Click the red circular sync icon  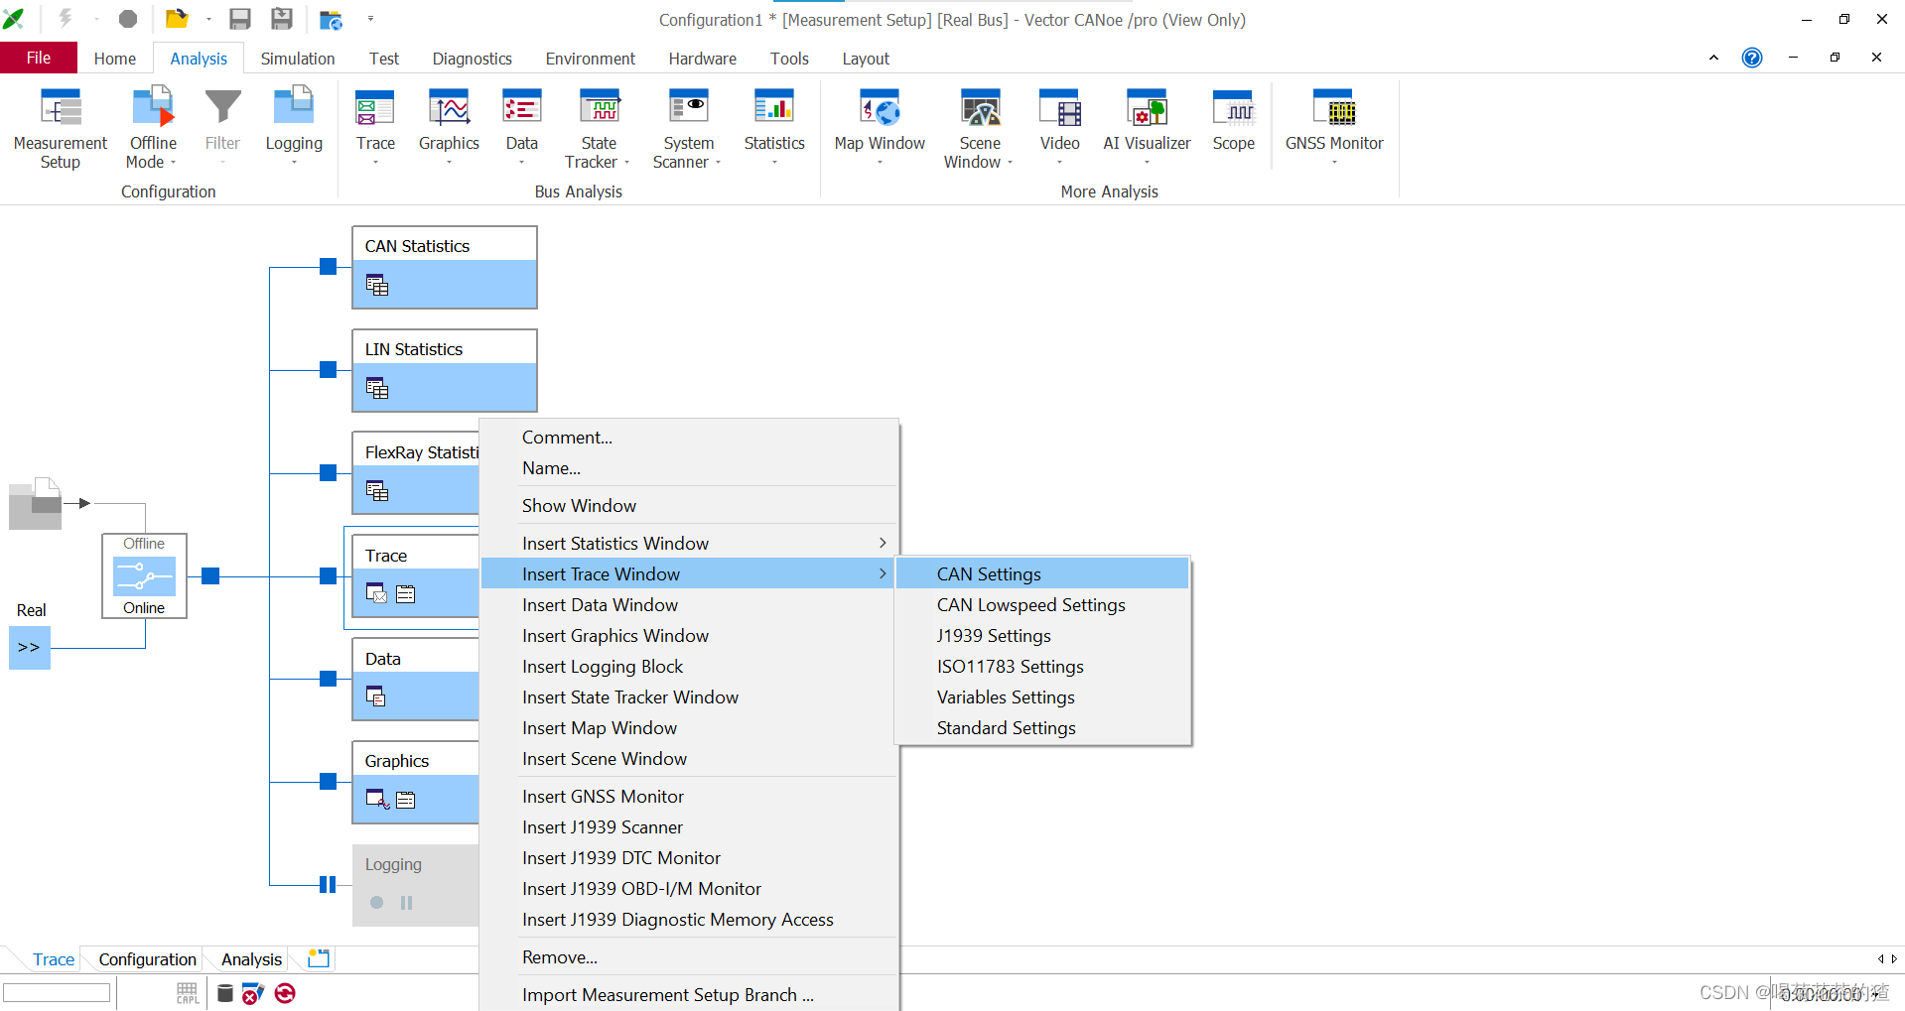285,993
